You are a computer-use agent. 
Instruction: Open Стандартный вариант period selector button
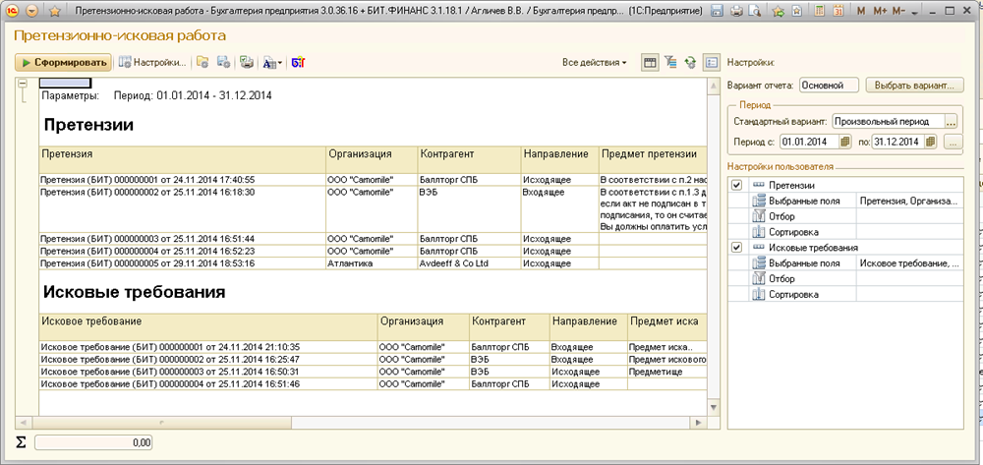(951, 122)
